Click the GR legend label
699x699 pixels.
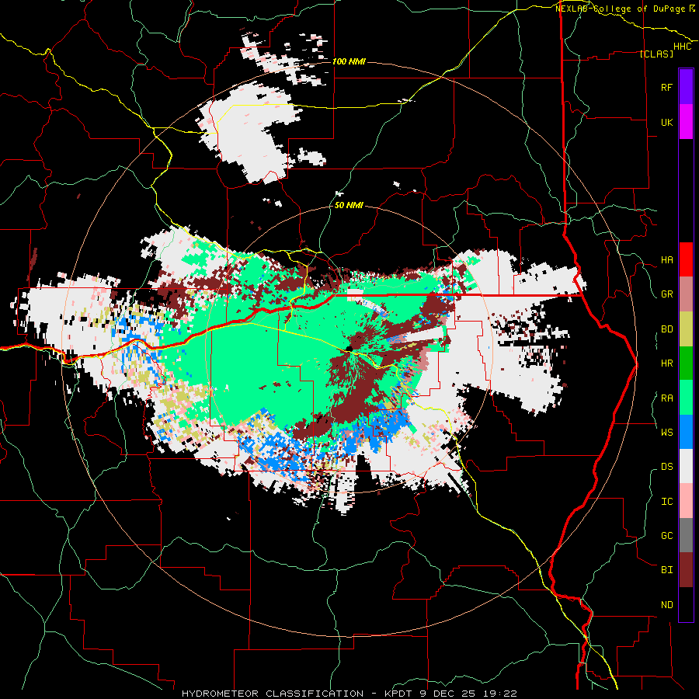[666, 294]
